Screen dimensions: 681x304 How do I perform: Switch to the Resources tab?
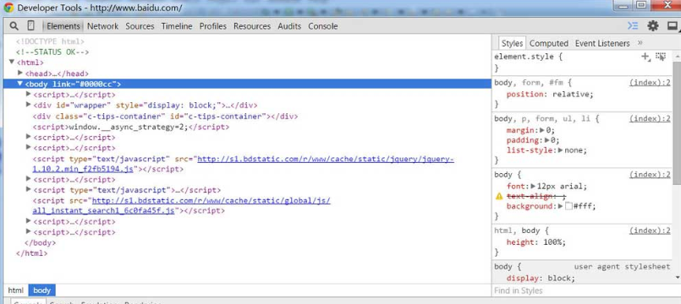[252, 26]
